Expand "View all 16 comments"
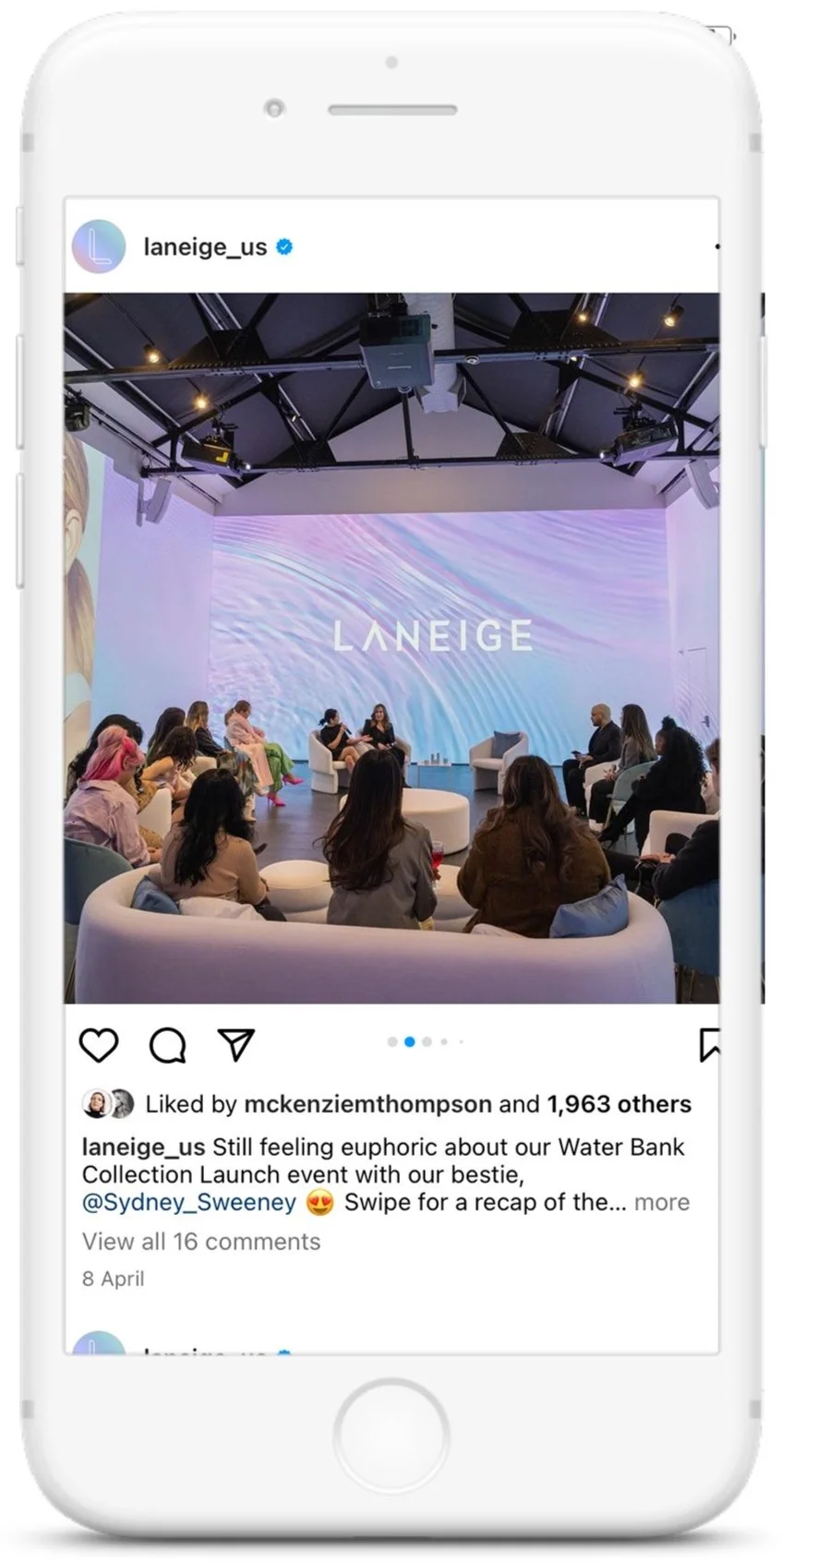 (x=201, y=1241)
